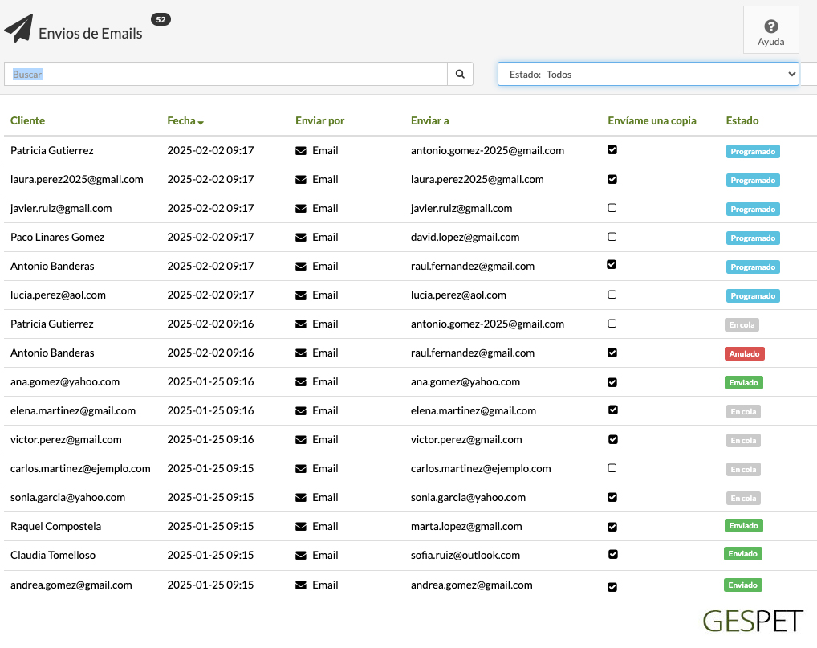
Task: Click envelope icon in Paco Linares Gomez row
Action: 301,237
